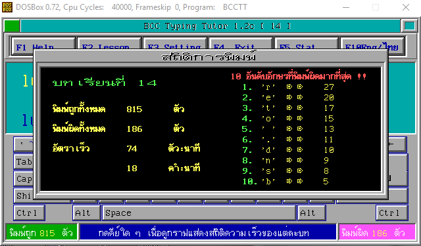The width and height of the screenshot is (421, 246).
Task: Click the DOSBox icon in window title
Action: (7, 7)
